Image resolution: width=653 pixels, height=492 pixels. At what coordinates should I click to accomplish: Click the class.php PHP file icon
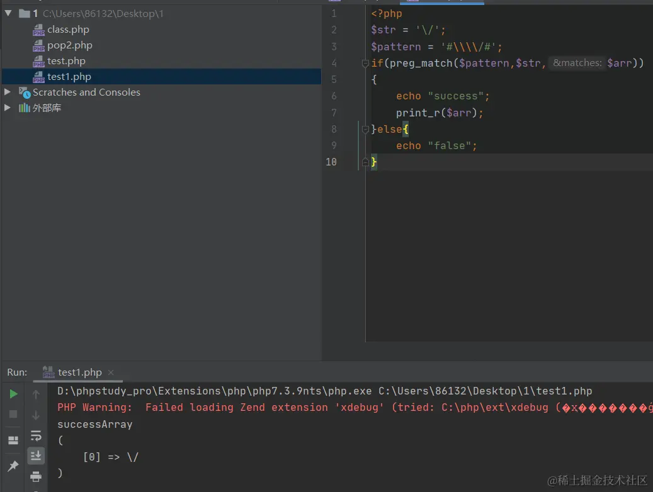(39, 30)
